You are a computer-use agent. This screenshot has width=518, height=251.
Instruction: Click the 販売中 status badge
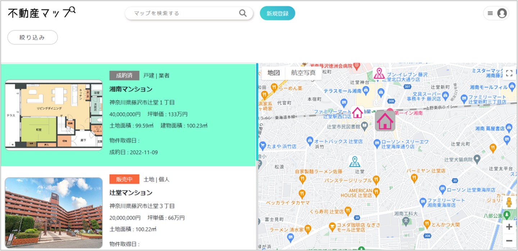(124, 179)
